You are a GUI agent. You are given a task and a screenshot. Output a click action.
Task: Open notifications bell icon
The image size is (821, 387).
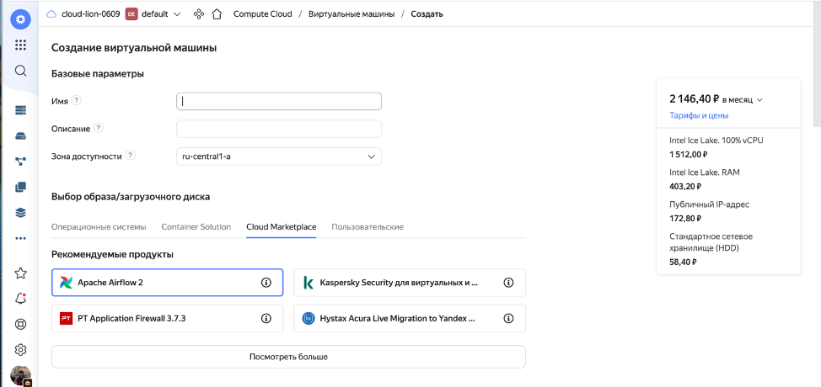point(20,298)
